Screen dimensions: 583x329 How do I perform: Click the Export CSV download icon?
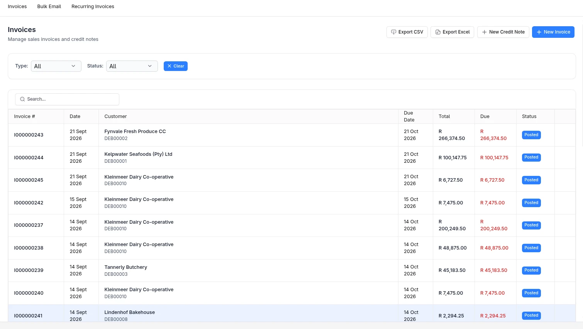tap(393, 32)
